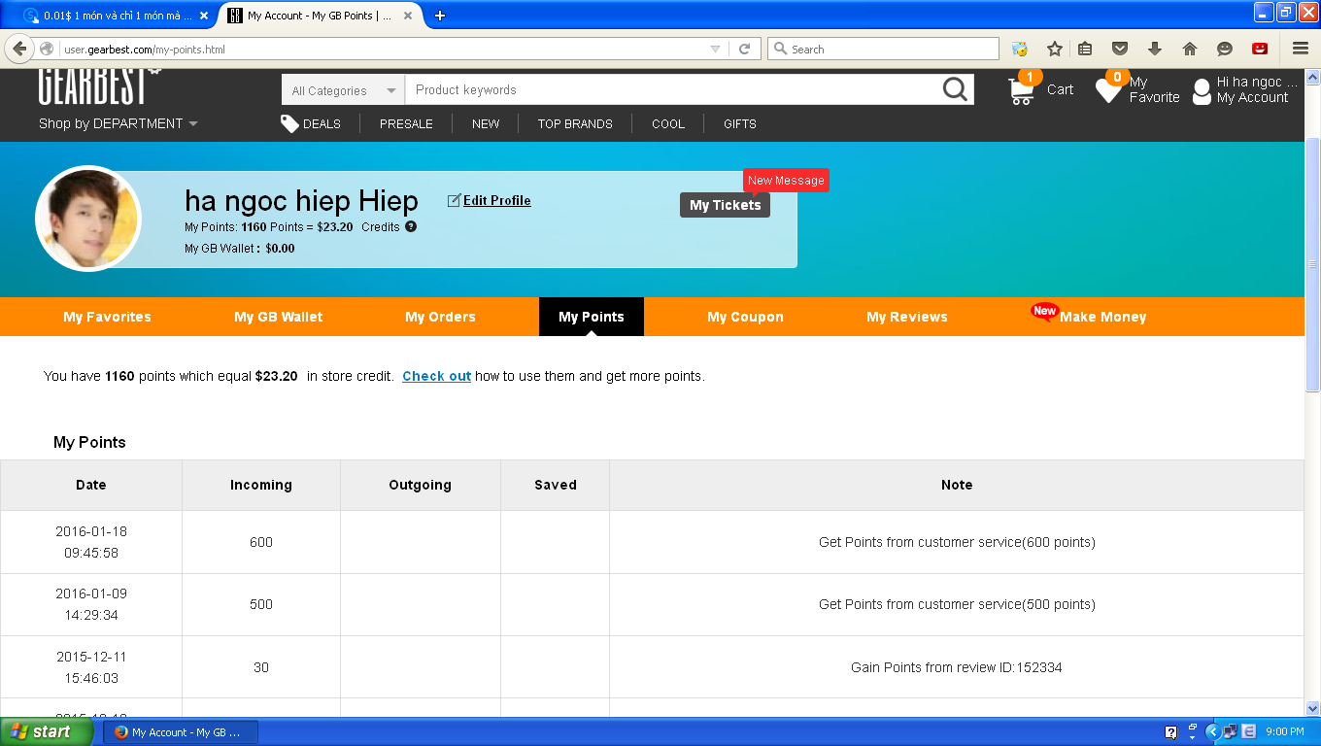Viewport: 1321px width, 746px height.
Task: Open the Firefox hamburger menu
Action: [1301, 49]
